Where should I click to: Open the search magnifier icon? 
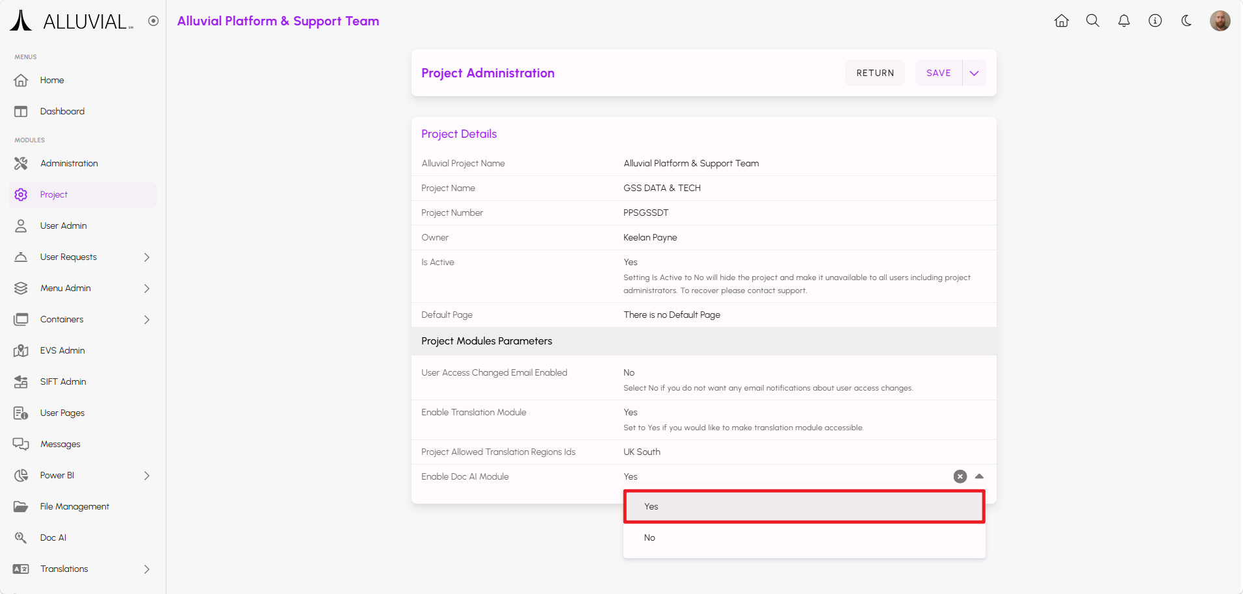(x=1093, y=21)
